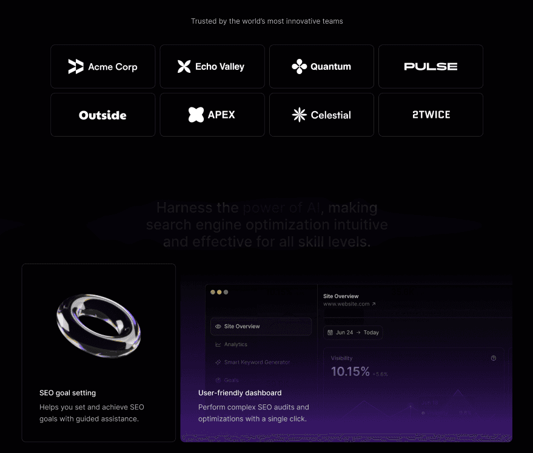Click the leftmost window dot on the dashboard mockup
This screenshot has width=533, height=453.
pos(212,292)
